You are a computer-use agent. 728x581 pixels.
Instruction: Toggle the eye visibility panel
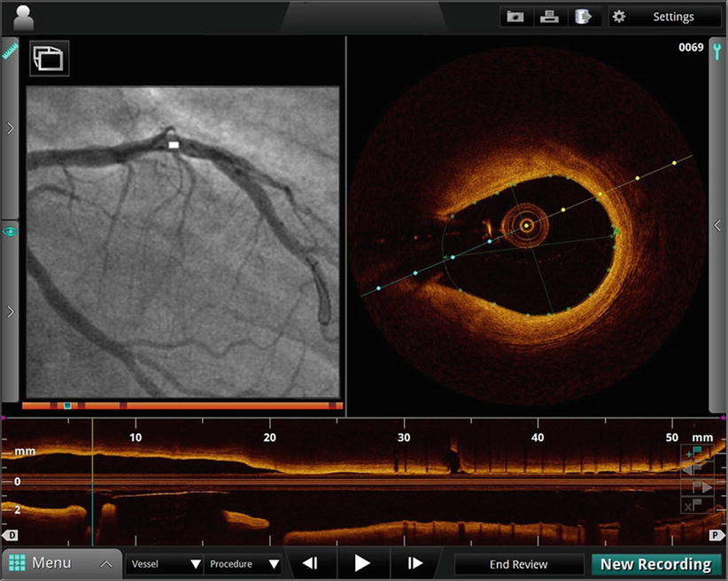tap(10, 231)
